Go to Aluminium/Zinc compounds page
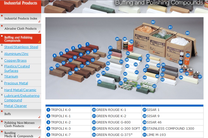 pos(16,54)
